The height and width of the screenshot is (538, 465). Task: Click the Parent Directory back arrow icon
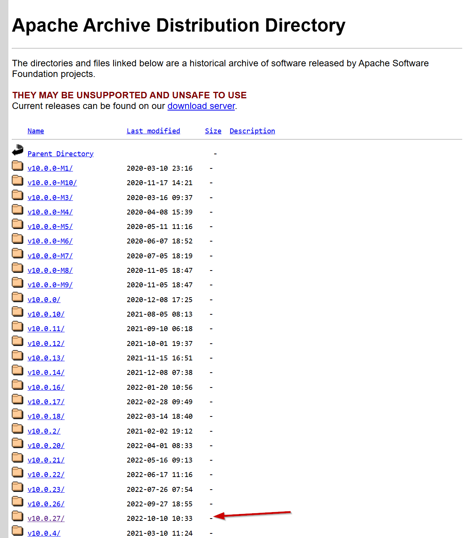pyautogui.click(x=18, y=151)
